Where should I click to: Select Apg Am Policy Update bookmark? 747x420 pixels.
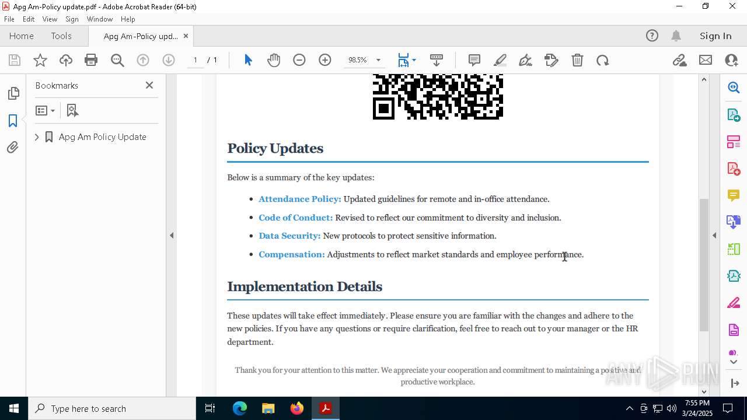pyautogui.click(x=103, y=137)
